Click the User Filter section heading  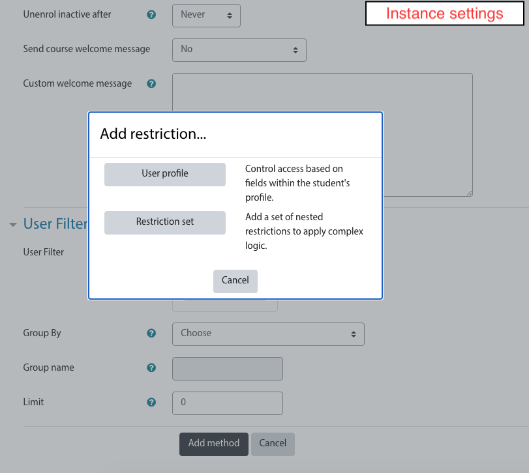pos(55,224)
